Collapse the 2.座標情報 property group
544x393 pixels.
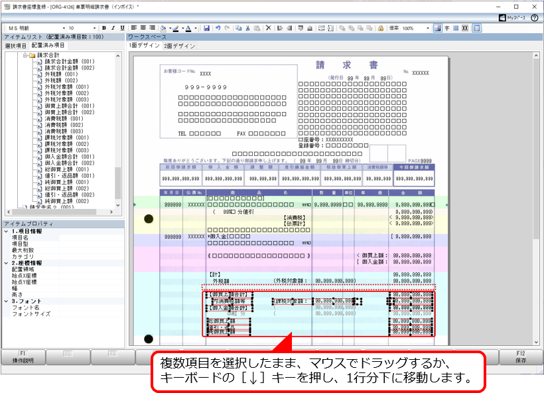tap(6, 263)
